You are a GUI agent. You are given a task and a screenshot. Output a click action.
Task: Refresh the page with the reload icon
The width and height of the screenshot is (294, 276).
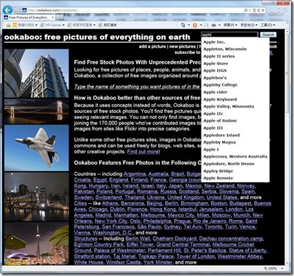259,10
